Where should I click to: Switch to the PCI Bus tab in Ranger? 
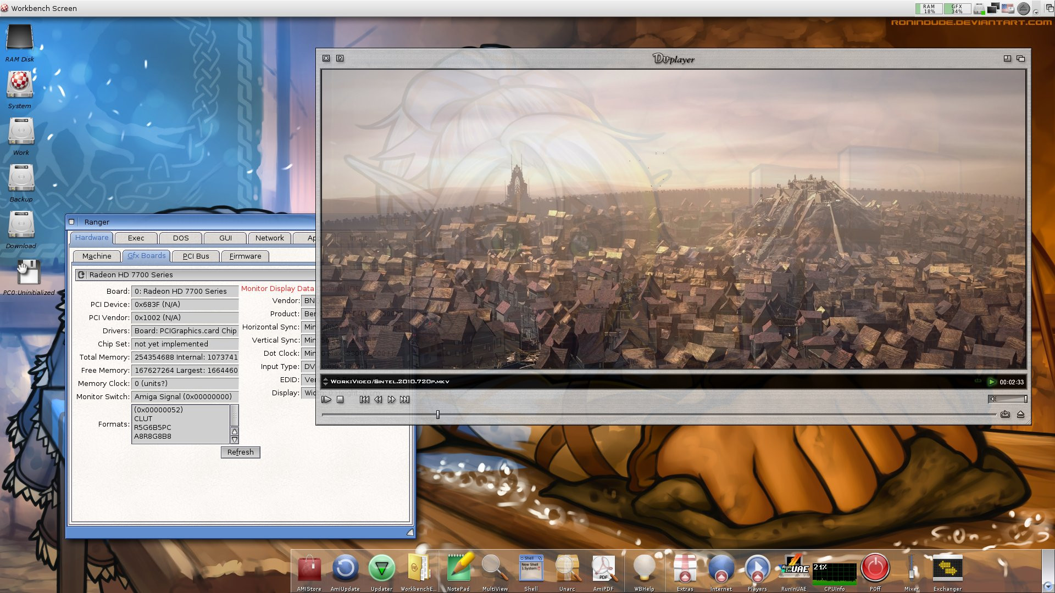pos(196,255)
